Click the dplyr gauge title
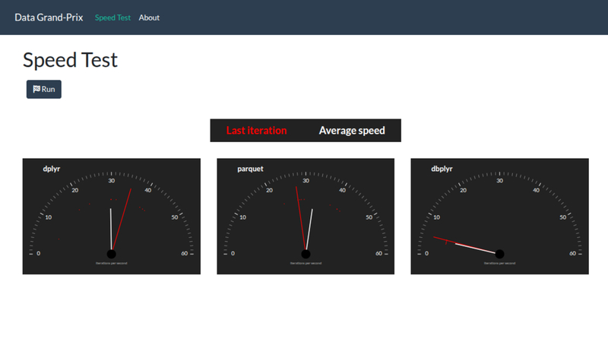This screenshot has width=608, height=342. click(x=52, y=169)
